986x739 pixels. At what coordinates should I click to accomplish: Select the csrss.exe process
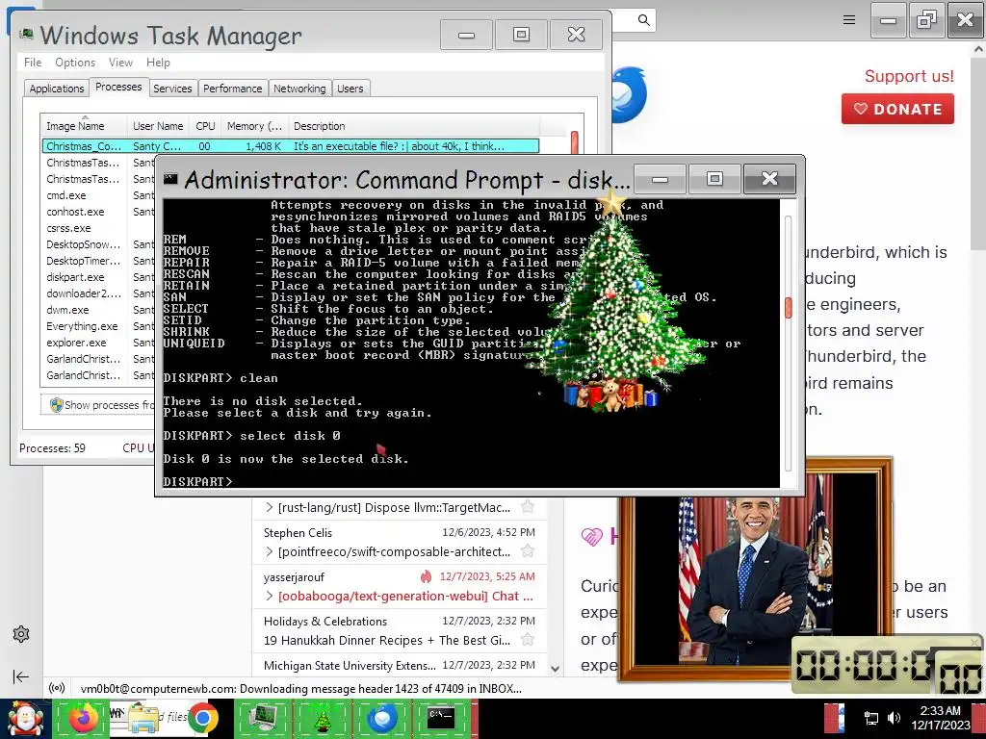(x=68, y=228)
